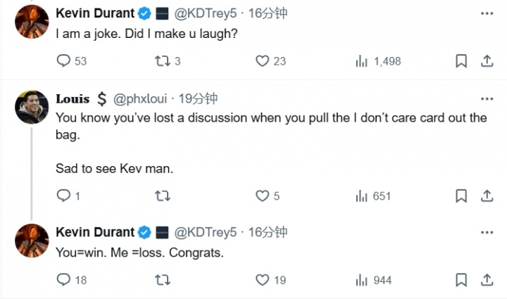Retweet the "I am a joke" tweet
507x299 pixels.
pos(162,61)
